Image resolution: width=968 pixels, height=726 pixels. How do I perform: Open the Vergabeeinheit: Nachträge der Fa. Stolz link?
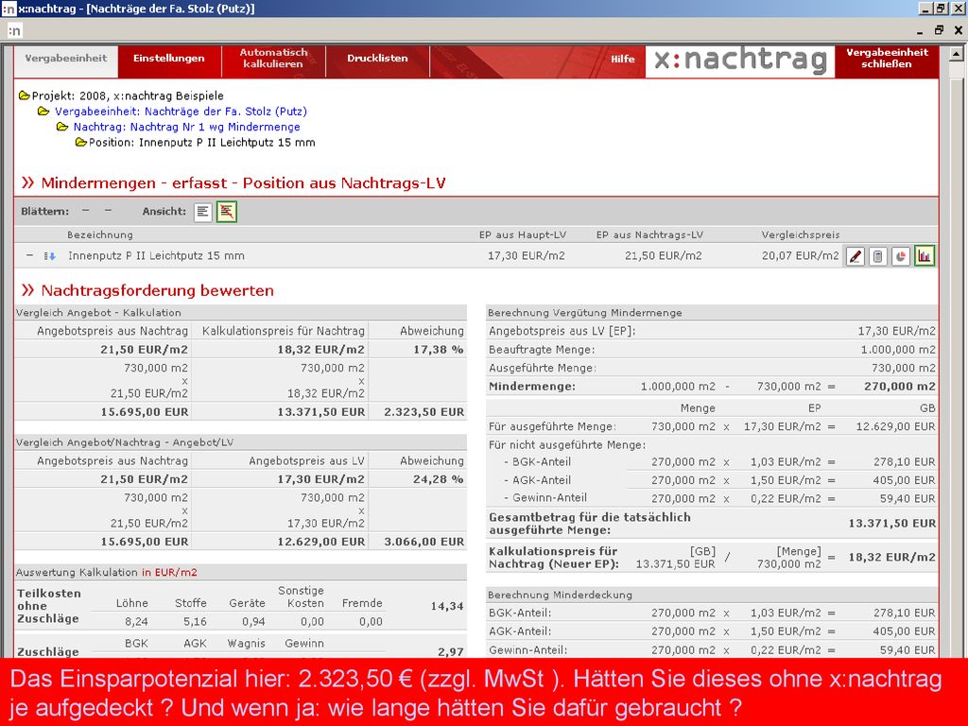click(181, 112)
